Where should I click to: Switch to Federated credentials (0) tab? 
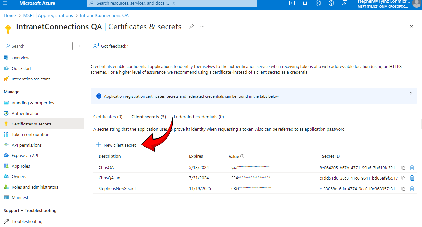(199, 117)
